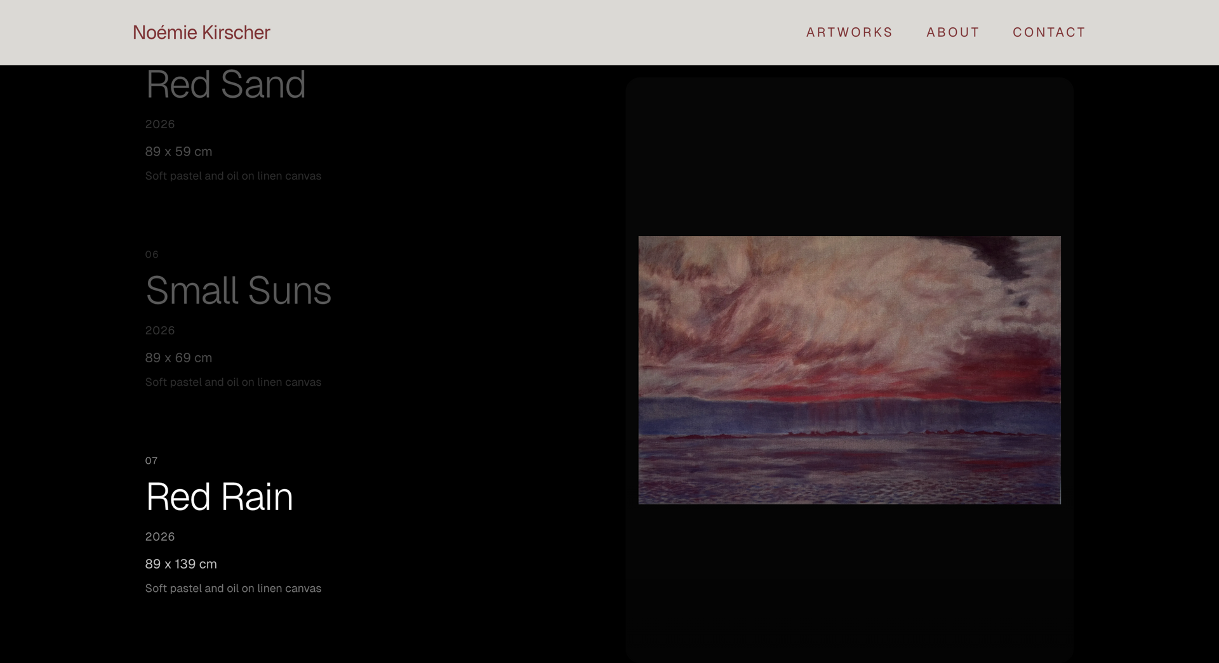Click the dark empty area above the painting
1219x663 pixels.
click(849, 157)
